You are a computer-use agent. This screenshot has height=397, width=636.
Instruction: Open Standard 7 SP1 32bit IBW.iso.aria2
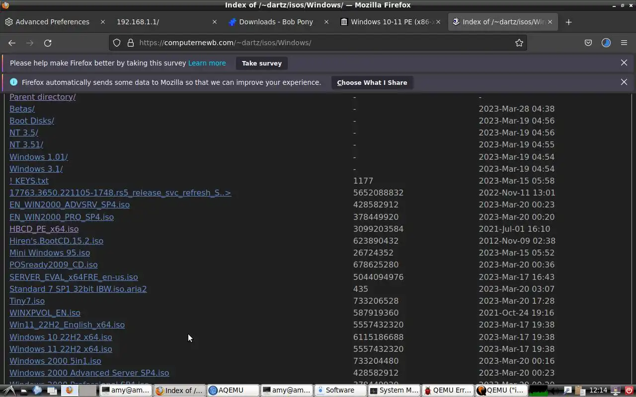pyautogui.click(x=78, y=289)
